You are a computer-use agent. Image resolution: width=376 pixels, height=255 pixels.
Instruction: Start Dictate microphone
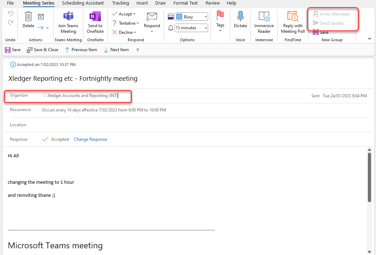240,19
